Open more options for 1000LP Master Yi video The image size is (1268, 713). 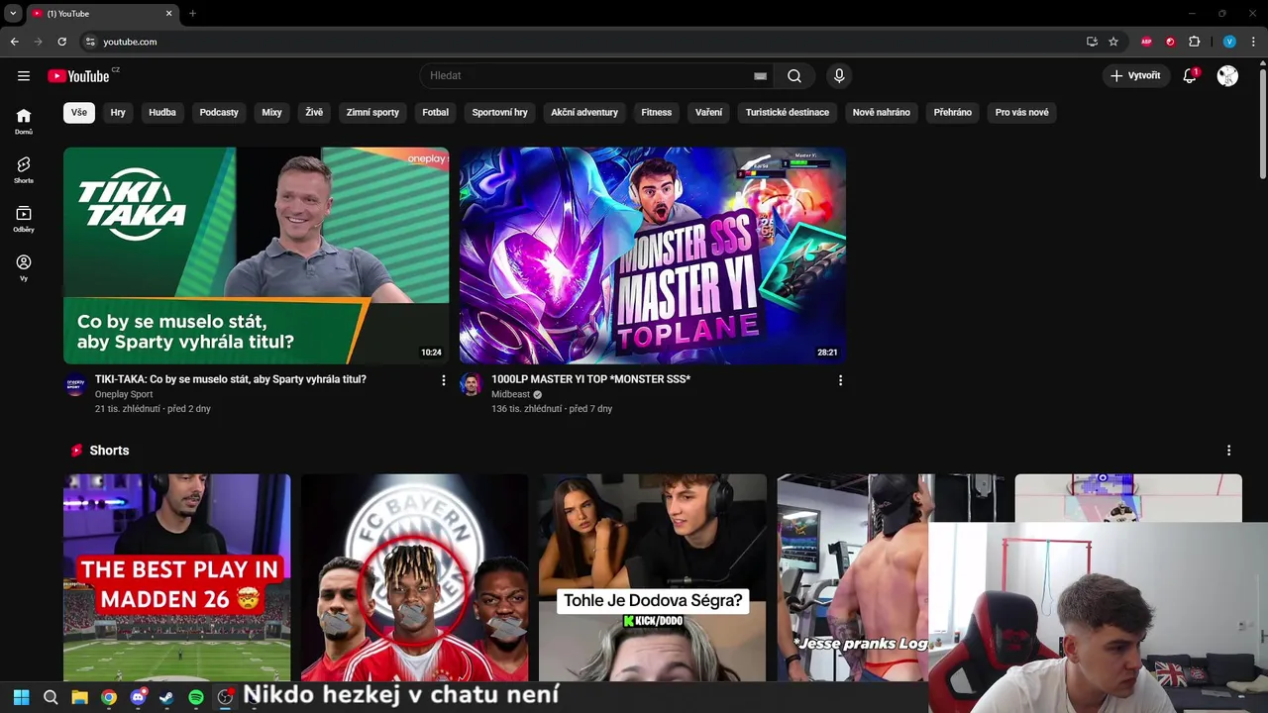(840, 380)
